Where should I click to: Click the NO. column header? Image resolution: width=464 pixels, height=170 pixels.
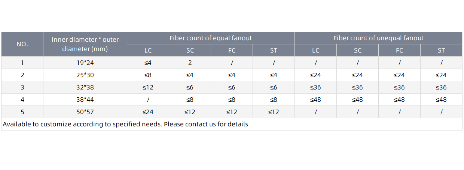pos(22,44)
